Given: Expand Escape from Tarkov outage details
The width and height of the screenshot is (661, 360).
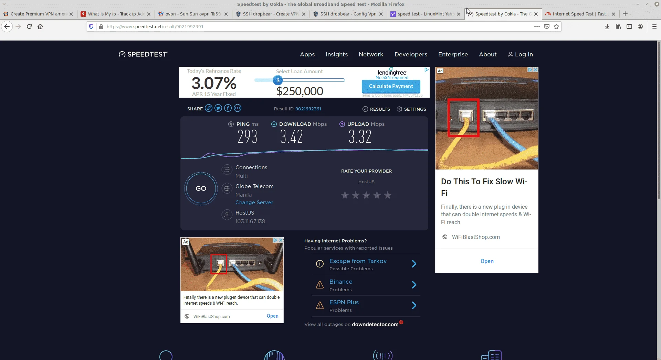Looking at the screenshot, I should [x=414, y=264].
